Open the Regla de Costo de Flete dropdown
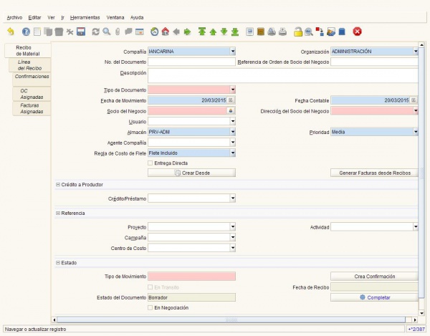The width and height of the screenshot is (430, 336). [232, 153]
